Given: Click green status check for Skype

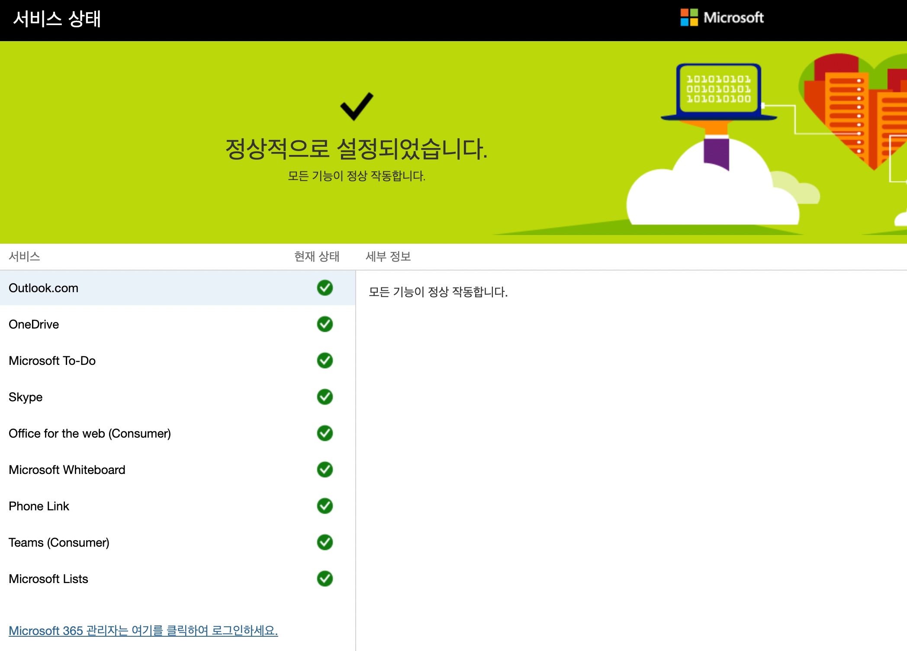Looking at the screenshot, I should pyautogui.click(x=325, y=397).
